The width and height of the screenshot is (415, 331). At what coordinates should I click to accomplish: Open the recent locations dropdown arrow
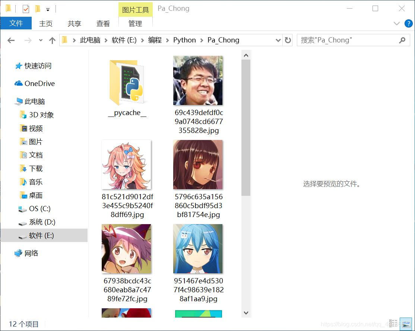pos(41,40)
